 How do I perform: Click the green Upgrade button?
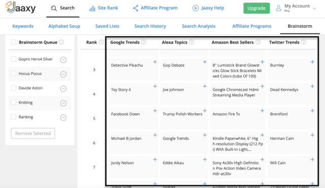point(256,8)
